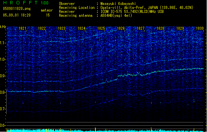Click the red meteor echo dot below 1828
This screenshot has height=132, width=207.
point(151,103)
